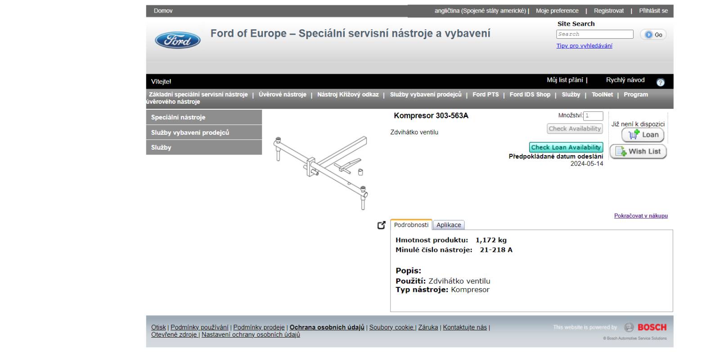This screenshot has width=720, height=352.
Task: Open Soubory cookie footer link
Action: click(392, 327)
